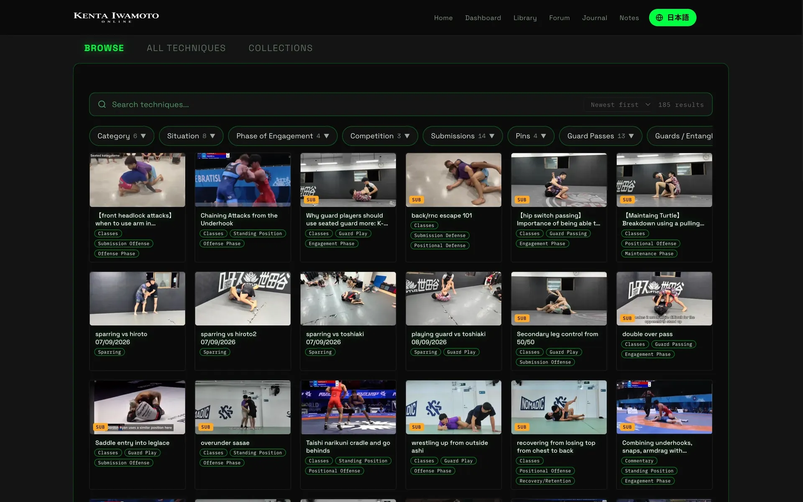Click SUB badge on back/rnc escape 101
This screenshot has height=502, width=803.
(x=416, y=200)
